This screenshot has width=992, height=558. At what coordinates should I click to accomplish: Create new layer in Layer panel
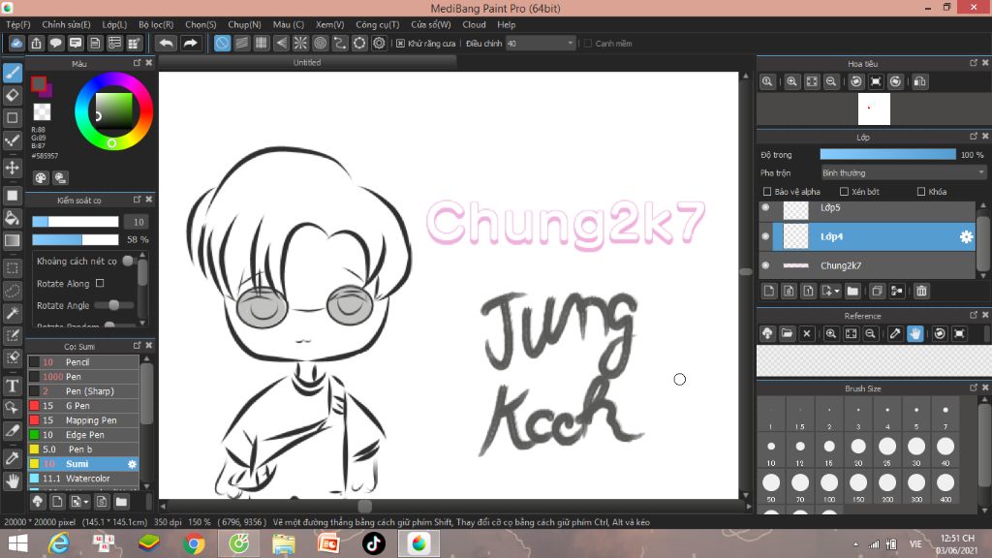768,291
